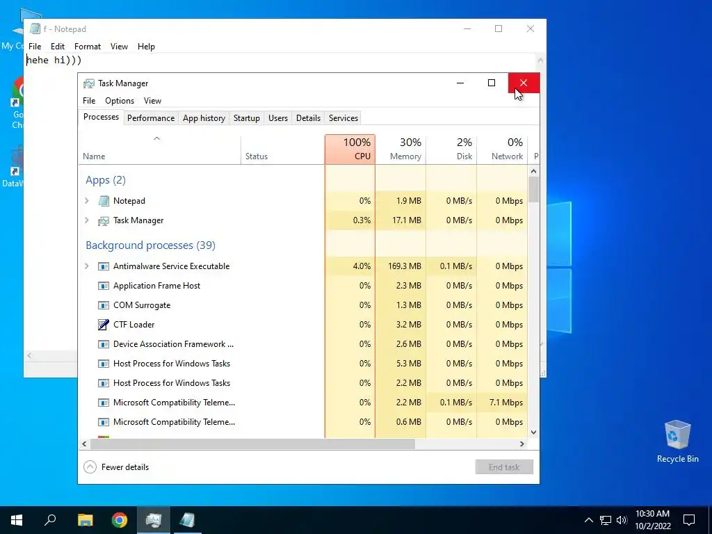The height and width of the screenshot is (534, 712).
Task: Open Notepad Help menu
Action: [146, 47]
